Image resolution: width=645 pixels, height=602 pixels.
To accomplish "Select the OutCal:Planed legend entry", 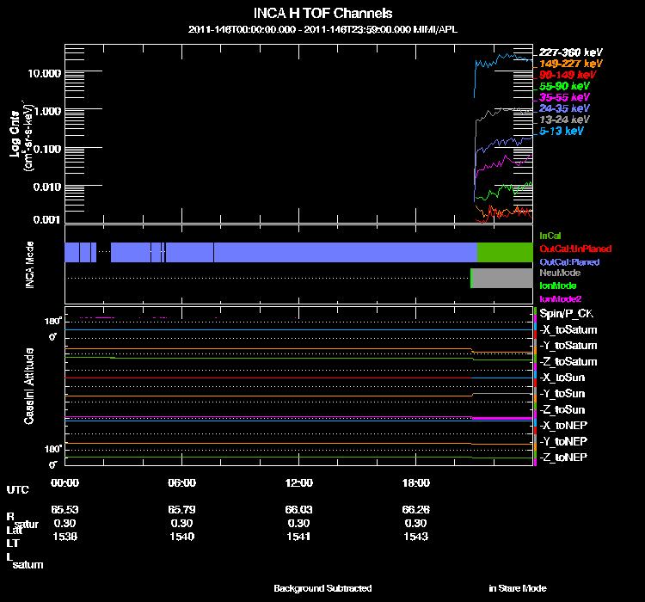I will (x=568, y=261).
